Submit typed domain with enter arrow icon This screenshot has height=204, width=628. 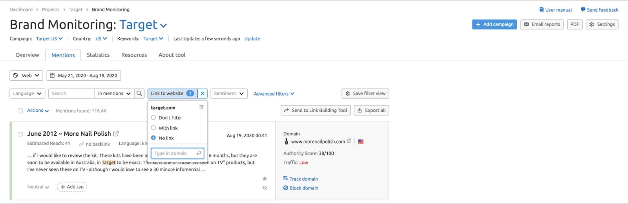(199, 153)
